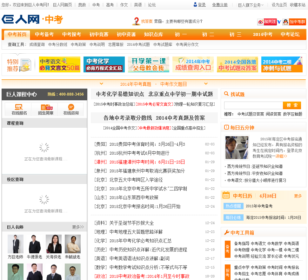This screenshot has height=280, width=308.
Task: Click the 特别推荐 document icon
Action: click(26, 65)
